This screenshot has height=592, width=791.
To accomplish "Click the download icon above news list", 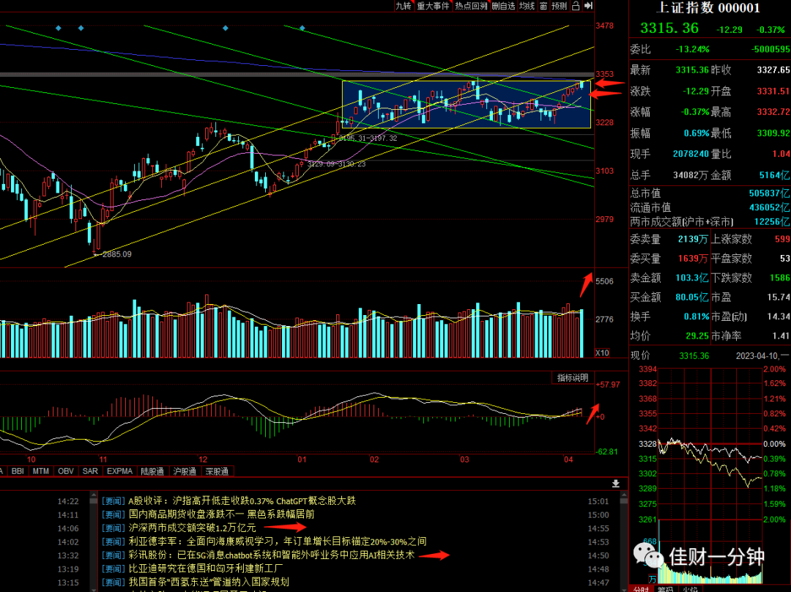I will 615,484.
